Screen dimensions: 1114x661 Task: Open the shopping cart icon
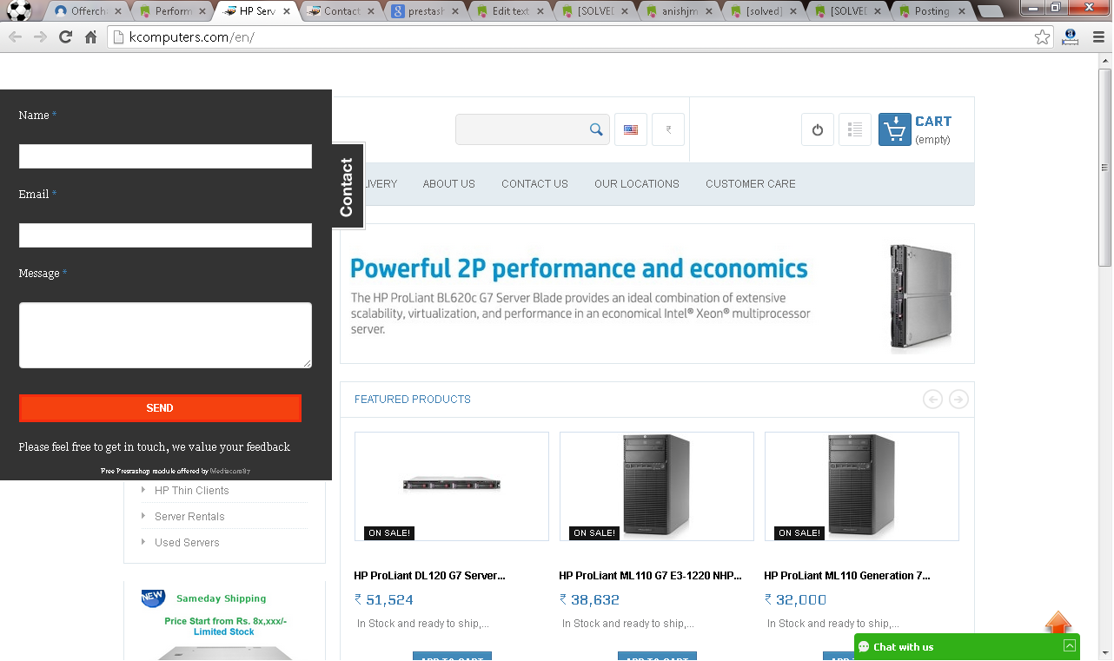pyautogui.click(x=895, y=129)
